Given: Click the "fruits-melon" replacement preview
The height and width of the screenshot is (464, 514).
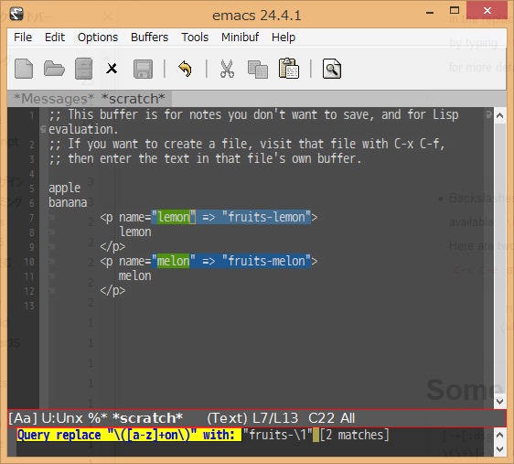Looking at the screenshot, I should tap(266, 261).
